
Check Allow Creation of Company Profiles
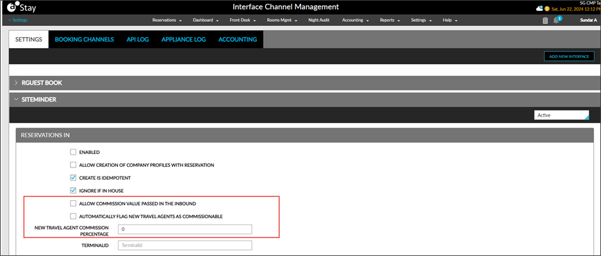(73, 165)
